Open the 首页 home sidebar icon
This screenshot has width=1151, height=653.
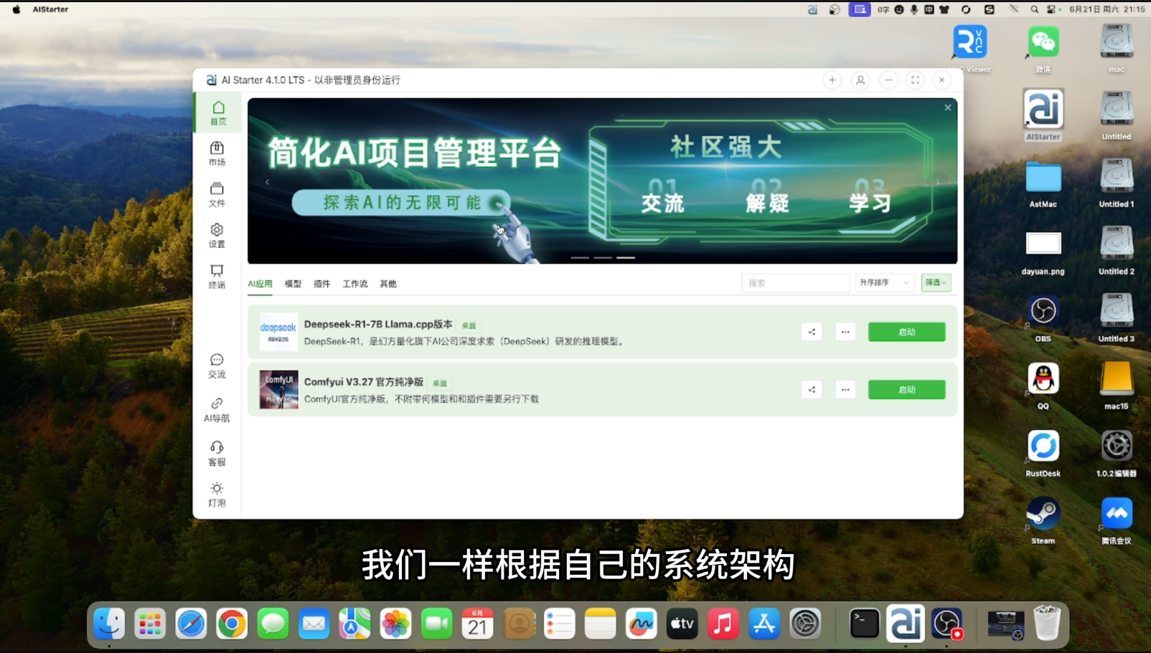pos(218,113)
